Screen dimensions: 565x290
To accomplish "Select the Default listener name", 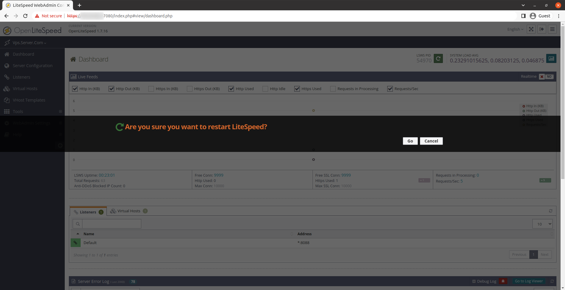I will [x=90, y=243].
